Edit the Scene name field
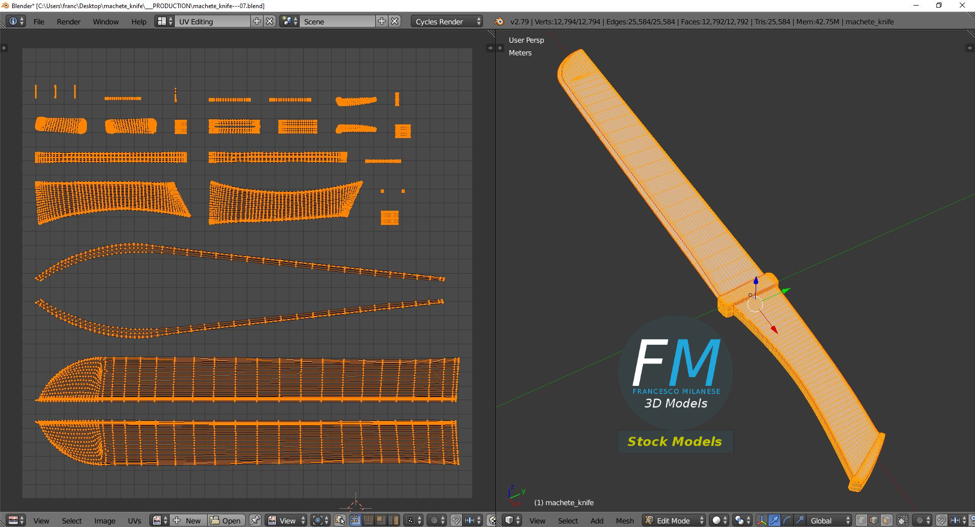 [x=338, y=21]
